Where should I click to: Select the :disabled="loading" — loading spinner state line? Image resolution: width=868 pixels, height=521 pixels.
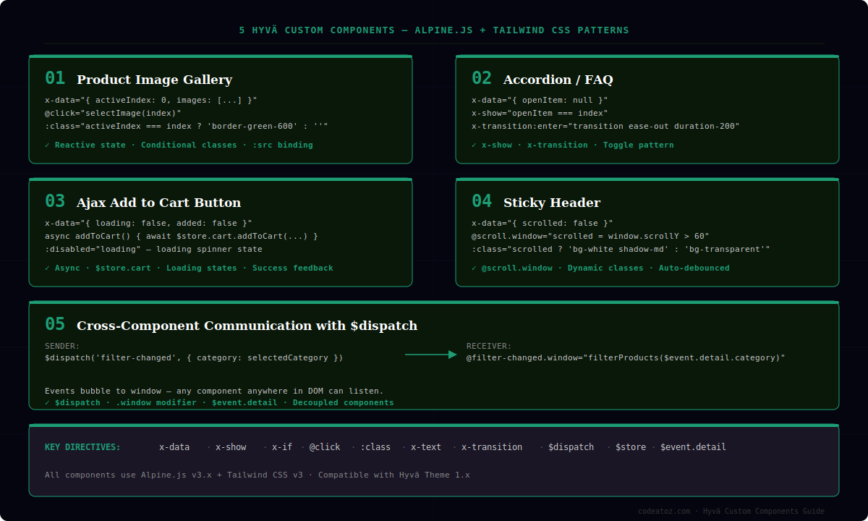pyautogui.click(x=153, y=249)
